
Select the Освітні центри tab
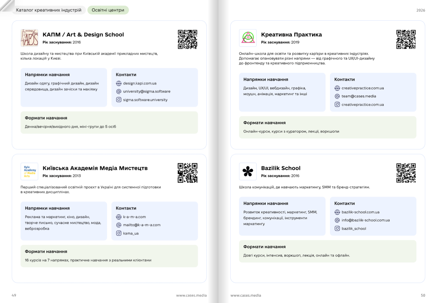[108, 10]
